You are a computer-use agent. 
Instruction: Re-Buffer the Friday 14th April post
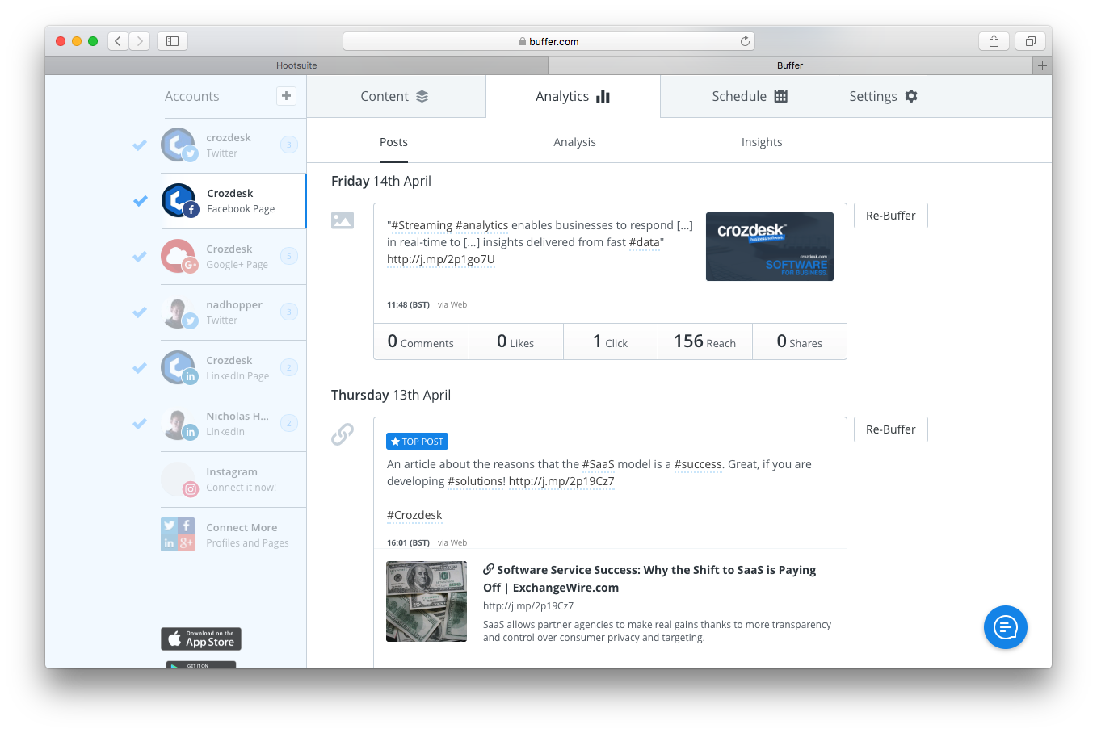point(891,216)
